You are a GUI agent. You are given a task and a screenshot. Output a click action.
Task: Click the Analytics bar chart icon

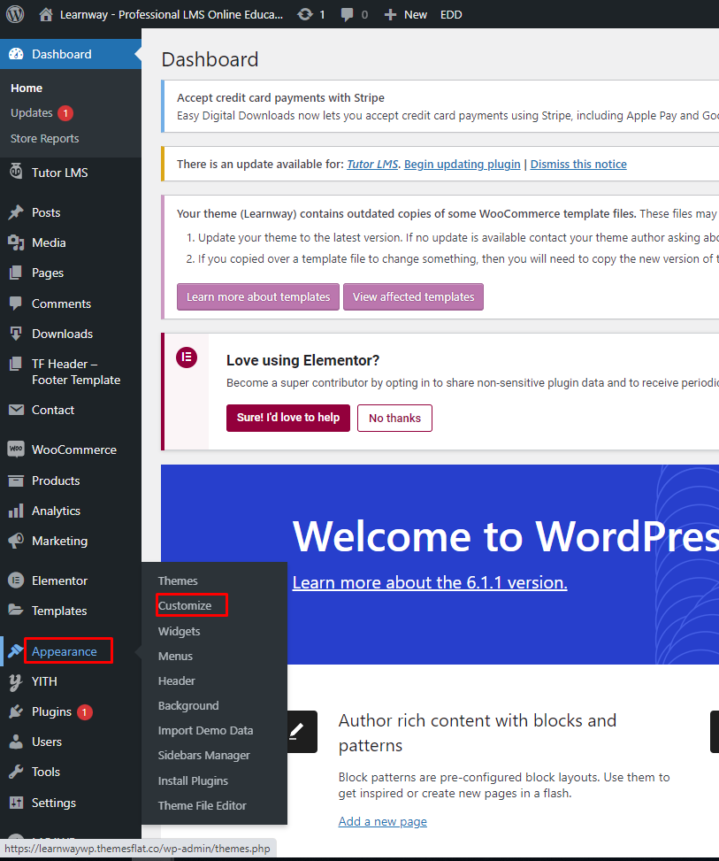point(16,511)
